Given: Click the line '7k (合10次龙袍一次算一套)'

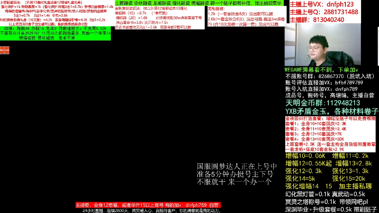Looking at the screenshot, I should 243,24.
